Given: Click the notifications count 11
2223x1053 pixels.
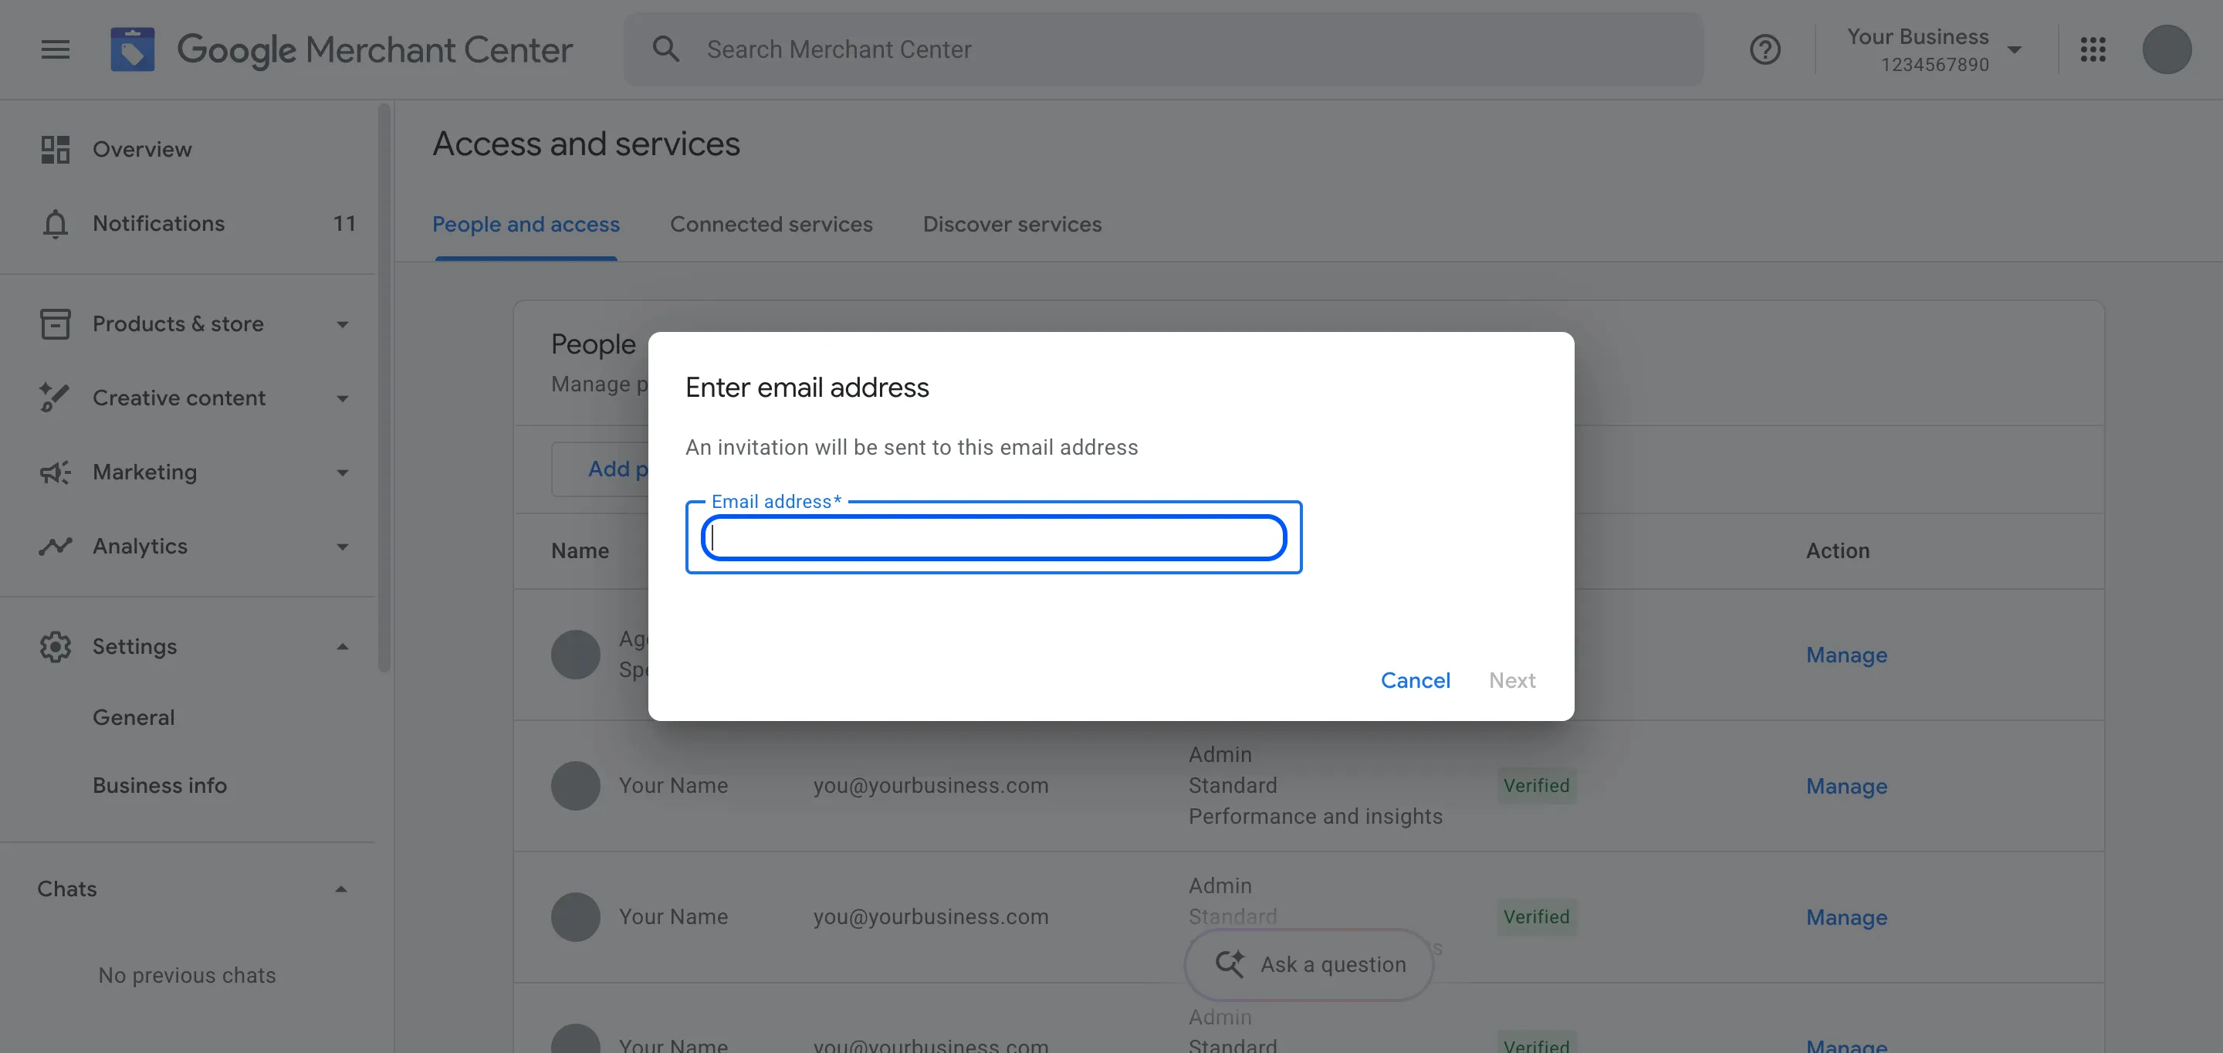Looking at the screenshot, I should point(344,224).
